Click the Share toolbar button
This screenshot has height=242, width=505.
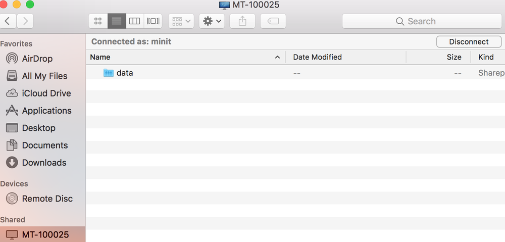tap(242, 21)
